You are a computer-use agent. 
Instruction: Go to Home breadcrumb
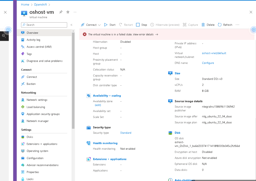pos(25,5)
